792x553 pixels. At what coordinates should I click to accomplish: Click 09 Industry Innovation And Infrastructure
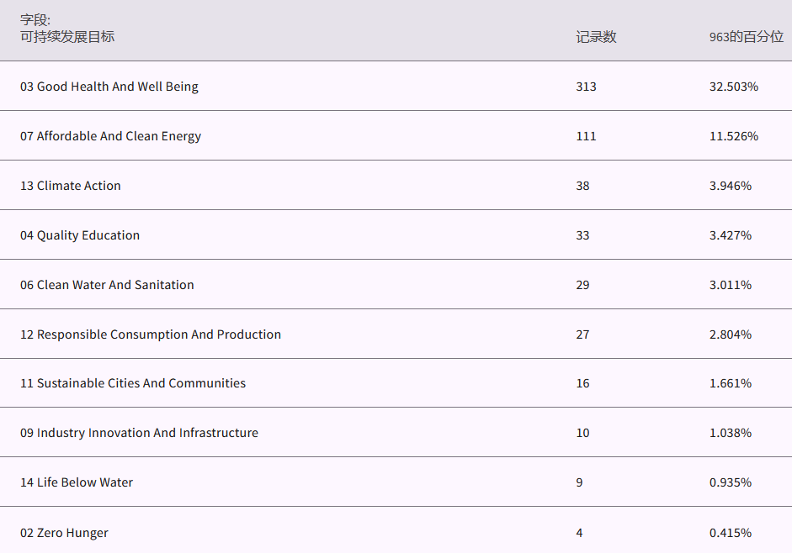(139, 433)
